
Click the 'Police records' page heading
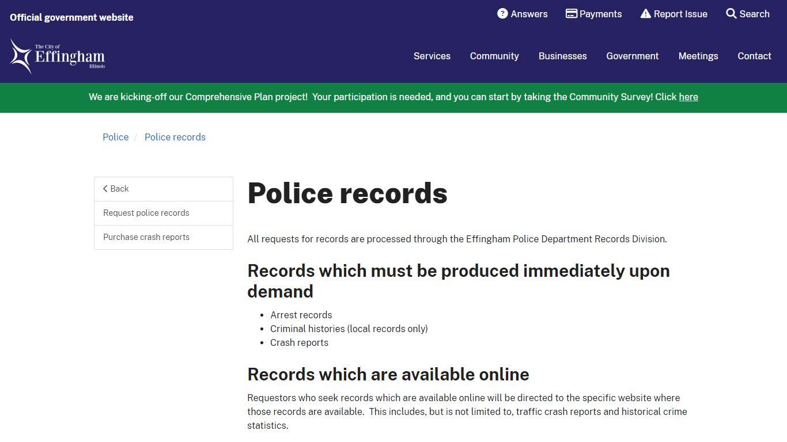(x=347, y=193)
